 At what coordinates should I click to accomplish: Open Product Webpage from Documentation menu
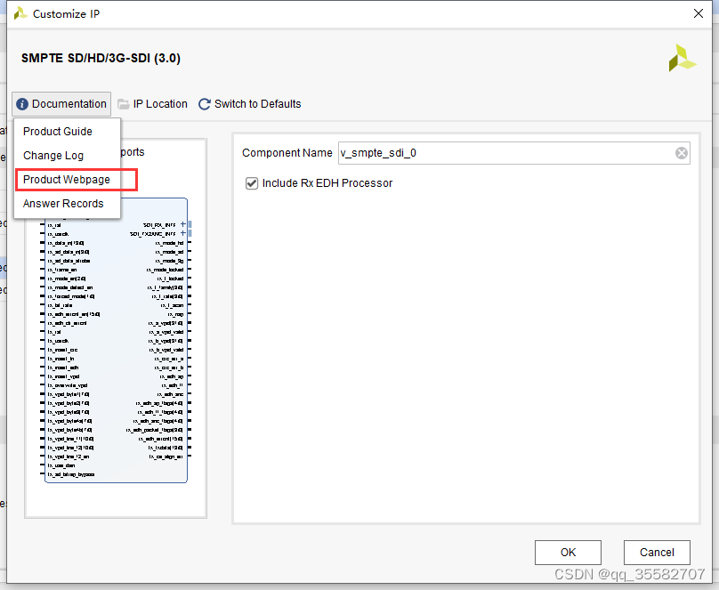click(64, 180)
